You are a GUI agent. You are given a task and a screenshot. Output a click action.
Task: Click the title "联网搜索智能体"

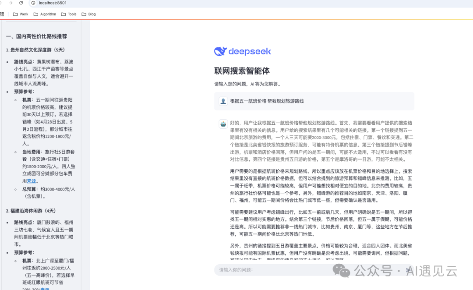[242, 71]
